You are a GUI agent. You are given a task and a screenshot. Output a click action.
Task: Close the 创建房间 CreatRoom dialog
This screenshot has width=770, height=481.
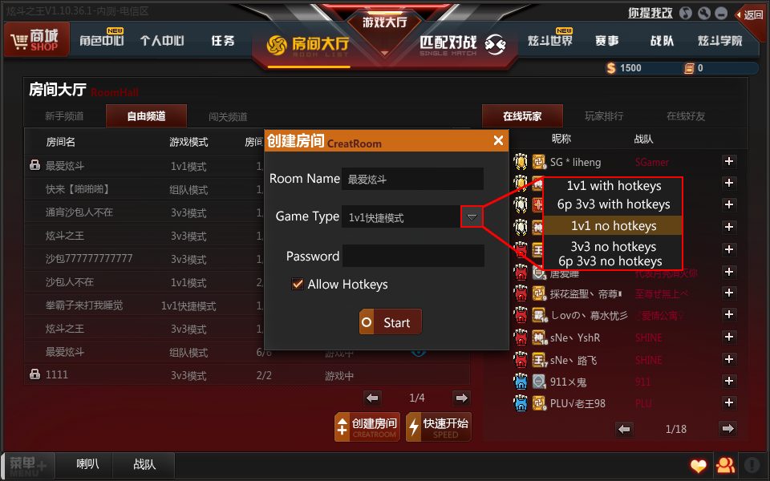point(498,141)
